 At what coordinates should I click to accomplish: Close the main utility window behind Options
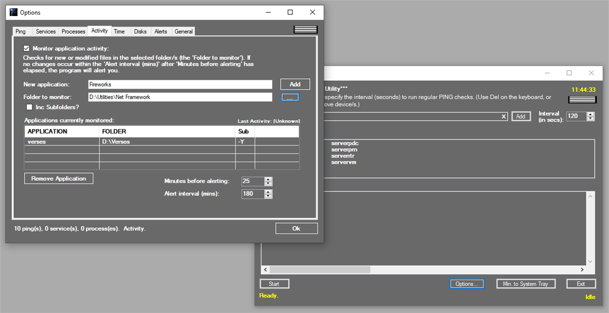tap(591, 73)
